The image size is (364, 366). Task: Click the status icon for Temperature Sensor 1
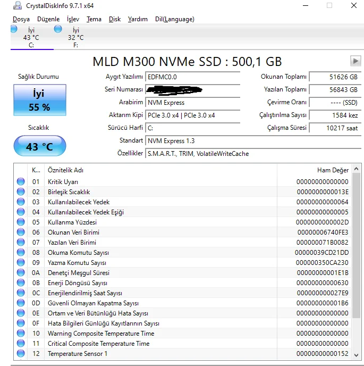pyautogui.click(x=21, y=354)
